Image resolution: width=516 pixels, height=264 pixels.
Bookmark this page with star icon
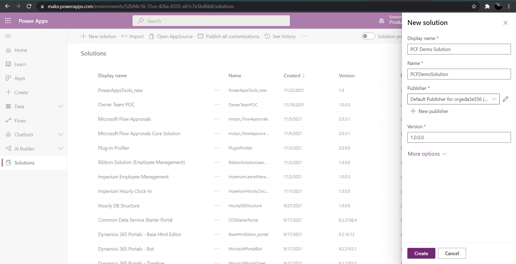[x=474, y=6]
